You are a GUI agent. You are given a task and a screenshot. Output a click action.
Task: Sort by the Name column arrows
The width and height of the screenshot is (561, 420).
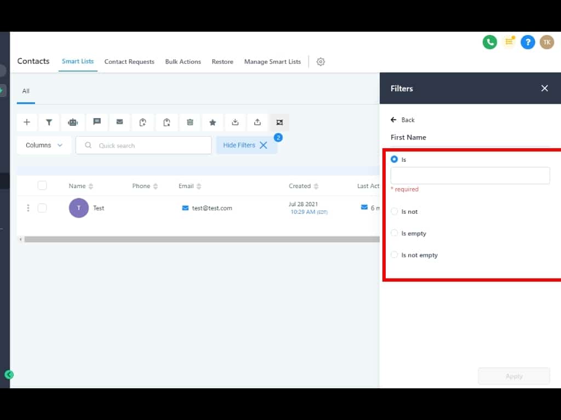click(x=91, y=186)
